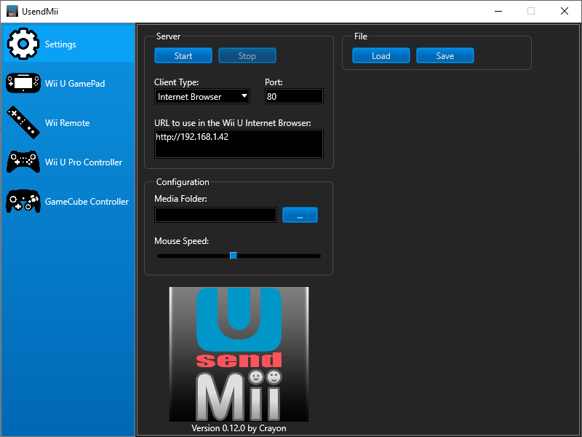Open the Client Type dropdown
The height and width of the screenshot is (437, 582).
pos(202,96)
